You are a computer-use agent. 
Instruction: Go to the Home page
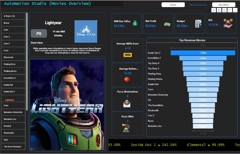[x=173, y=5]
